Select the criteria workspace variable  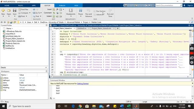5,78
